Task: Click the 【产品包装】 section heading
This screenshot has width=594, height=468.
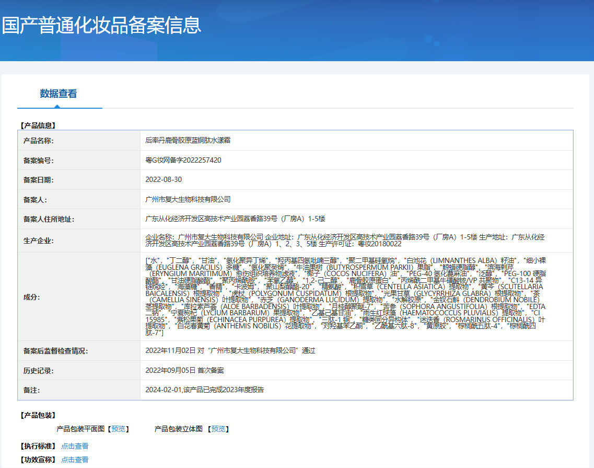Action: (x=38, y=415)
